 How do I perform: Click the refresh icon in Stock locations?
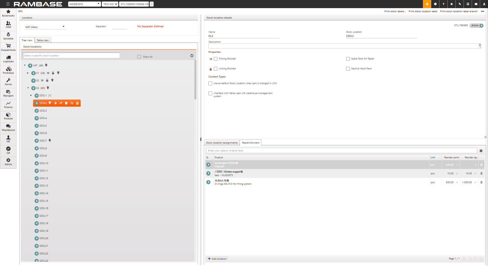(192, 56)
